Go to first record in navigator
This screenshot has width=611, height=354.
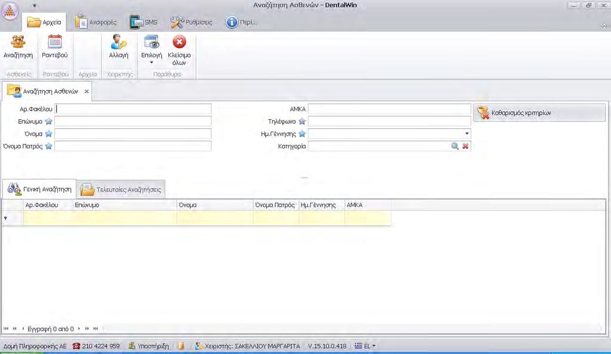[6, 329]
